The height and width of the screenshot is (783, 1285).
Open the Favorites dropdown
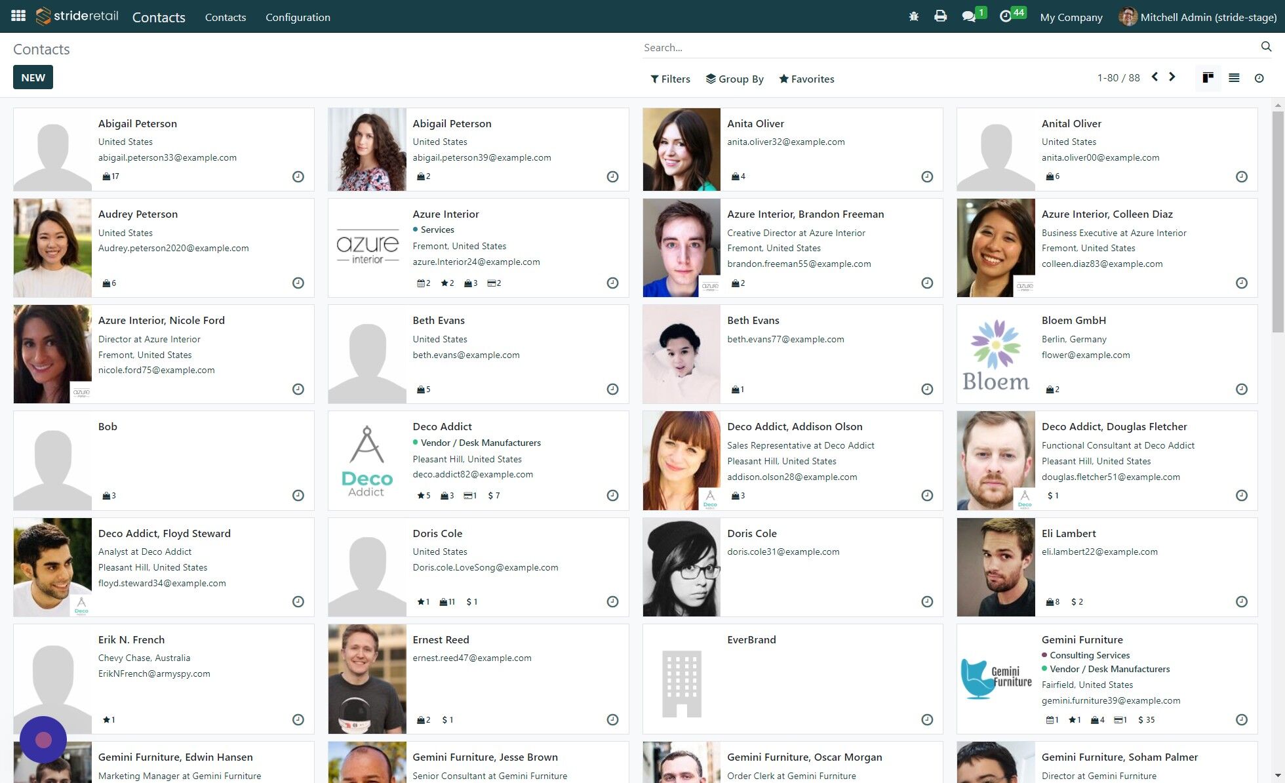pos(806,79)
